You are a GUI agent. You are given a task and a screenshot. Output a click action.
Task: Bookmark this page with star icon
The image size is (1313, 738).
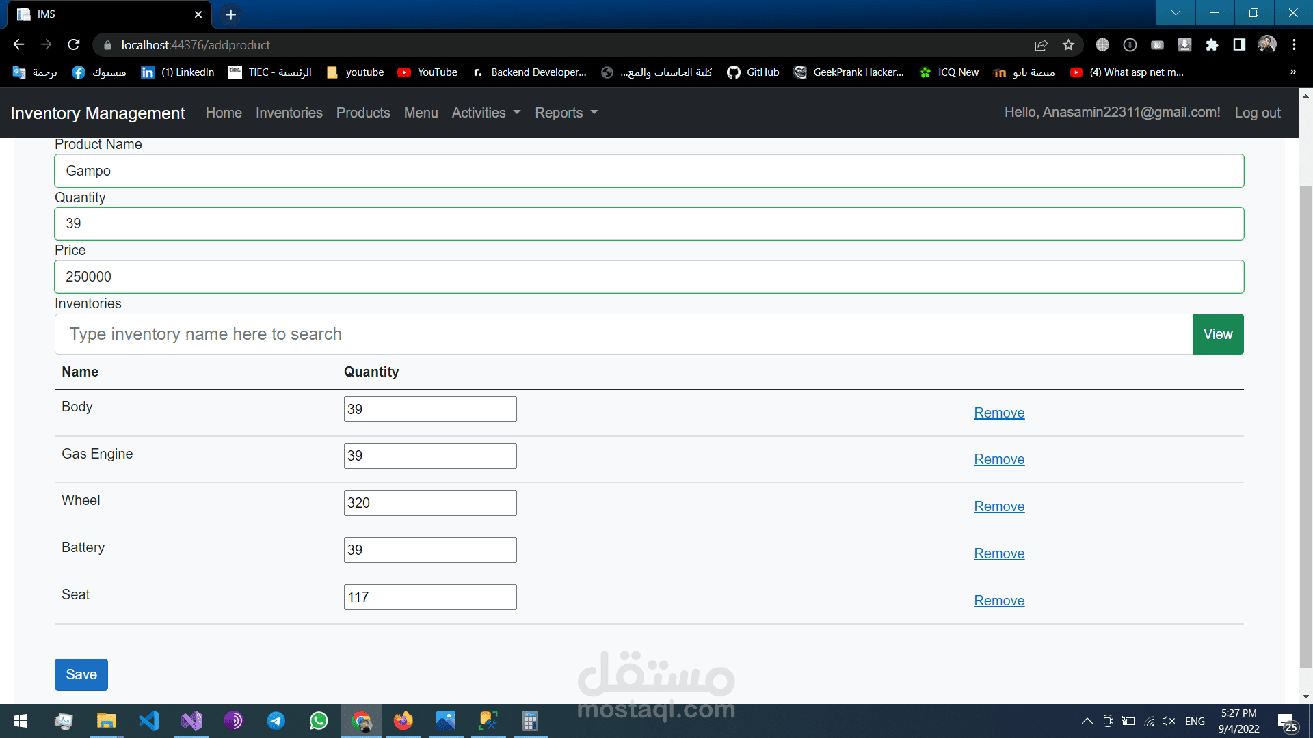[x=1068, y=44]
